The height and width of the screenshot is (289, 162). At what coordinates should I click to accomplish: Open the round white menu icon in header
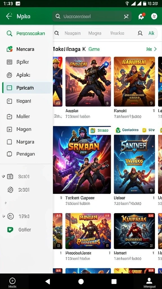[x=154, y=16]
